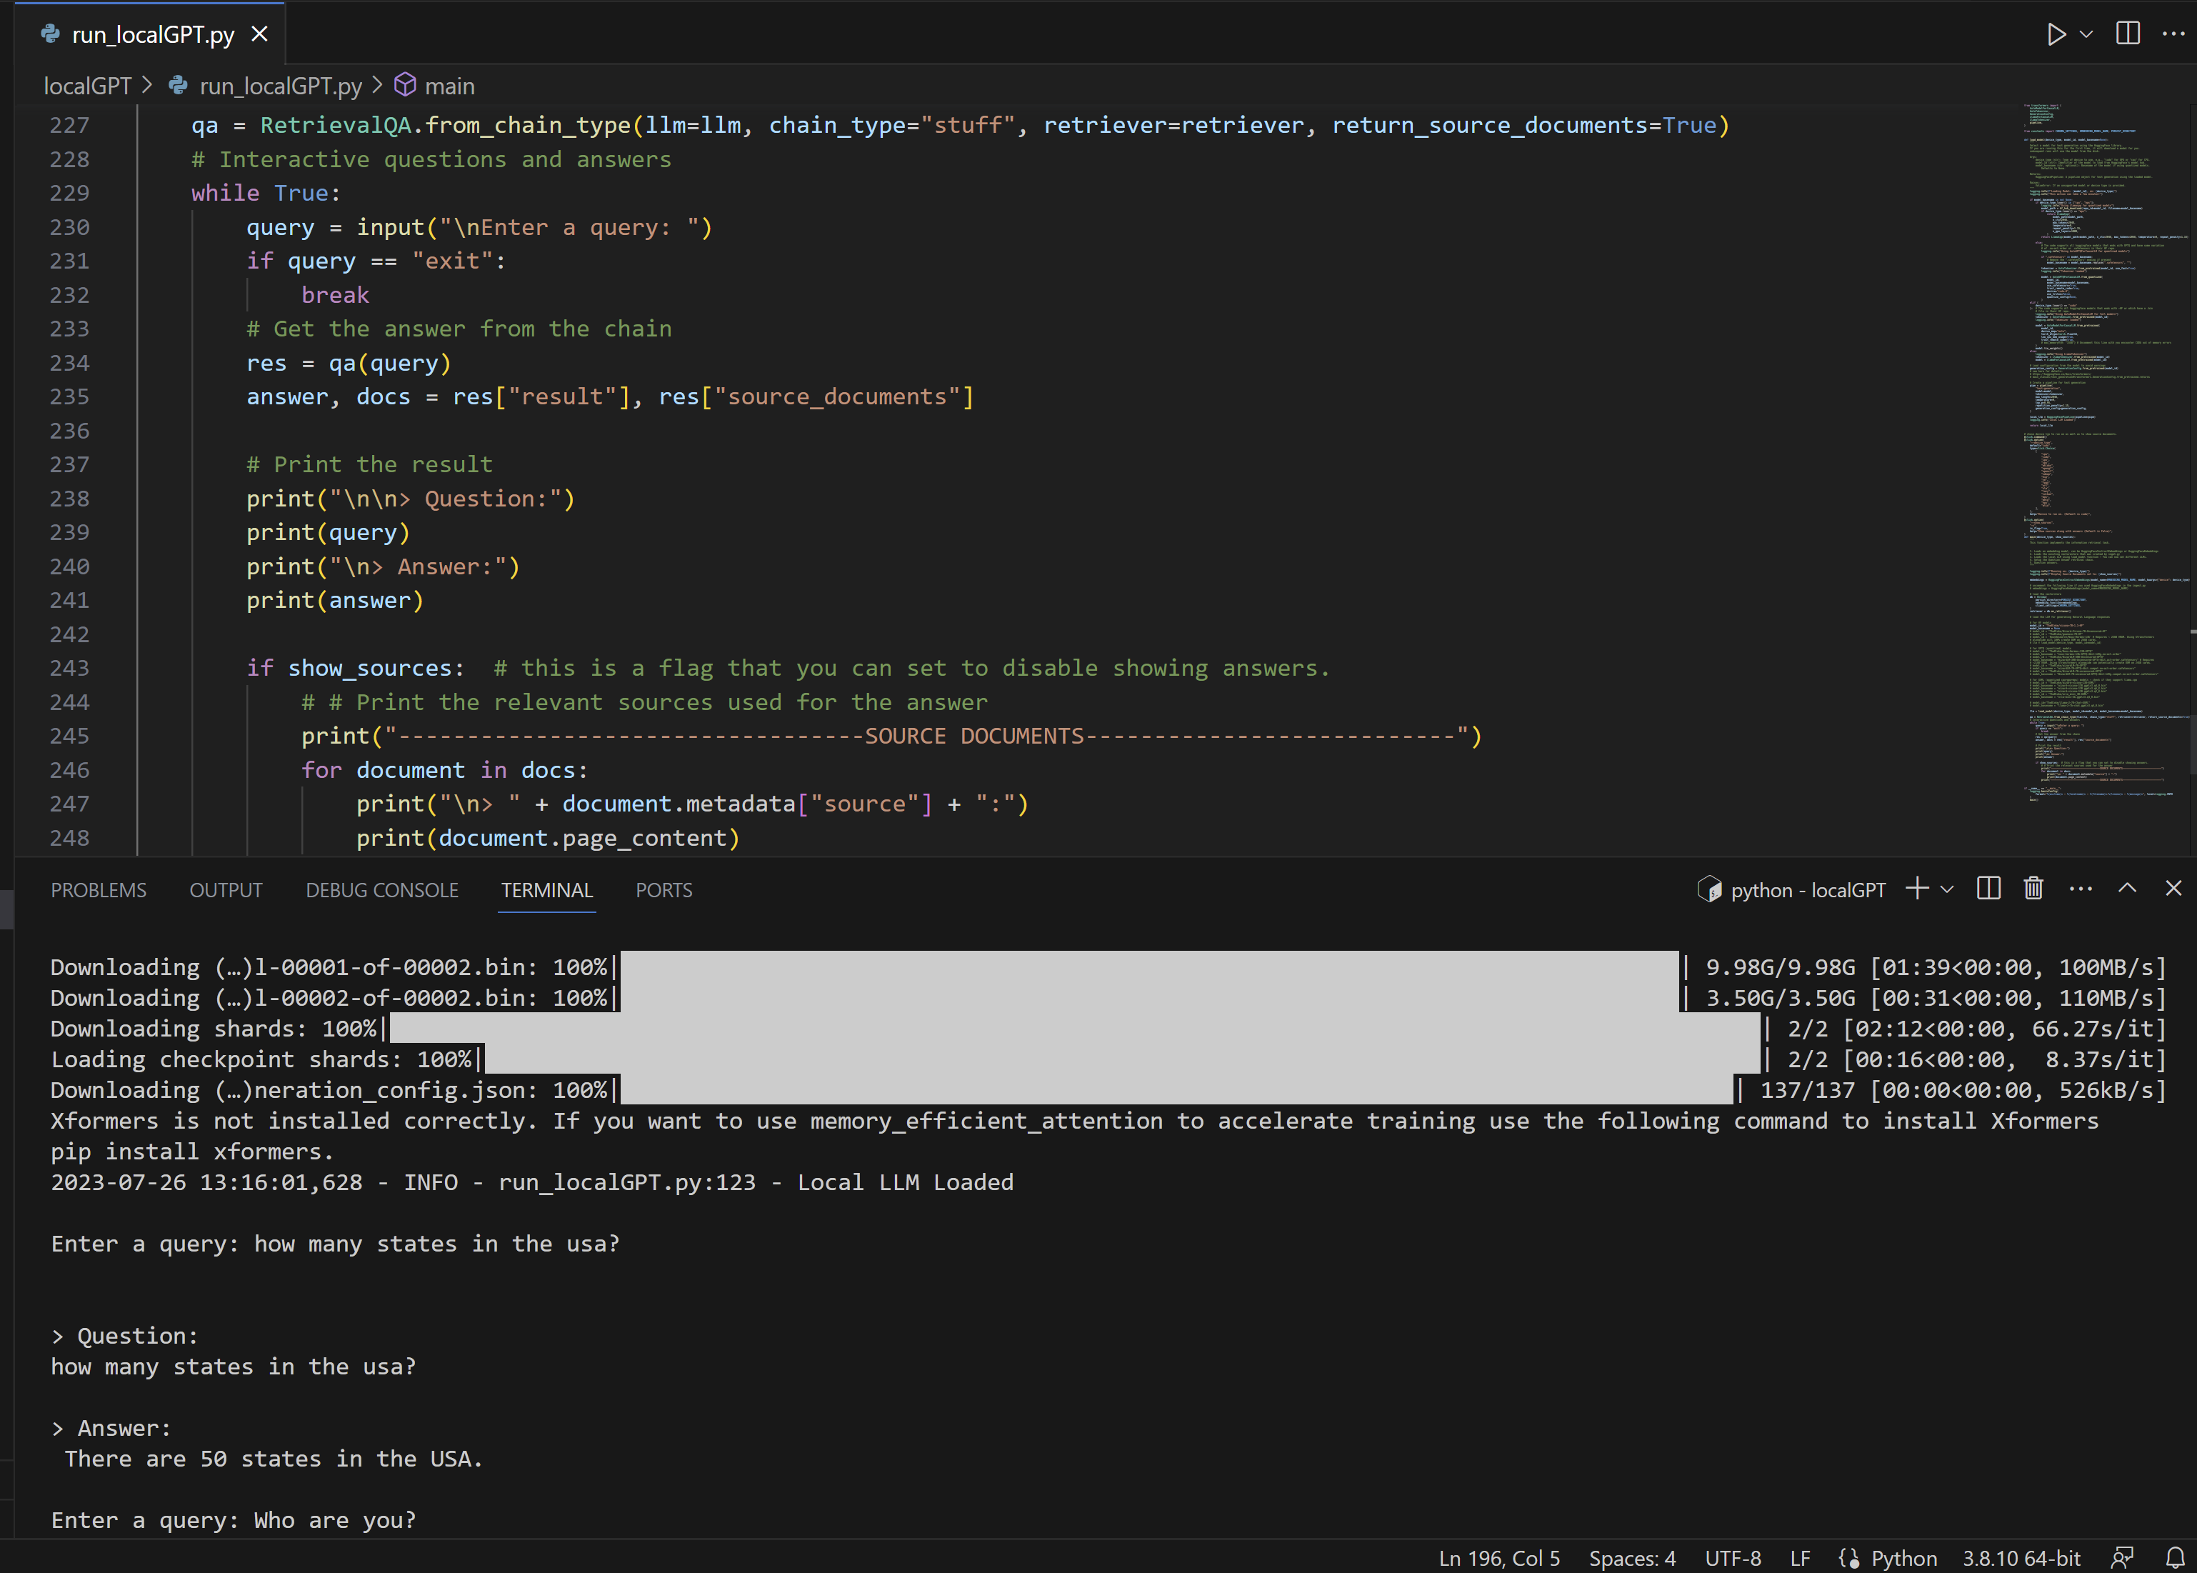Create a new terminal with plus icon

tap(1916, 889)
